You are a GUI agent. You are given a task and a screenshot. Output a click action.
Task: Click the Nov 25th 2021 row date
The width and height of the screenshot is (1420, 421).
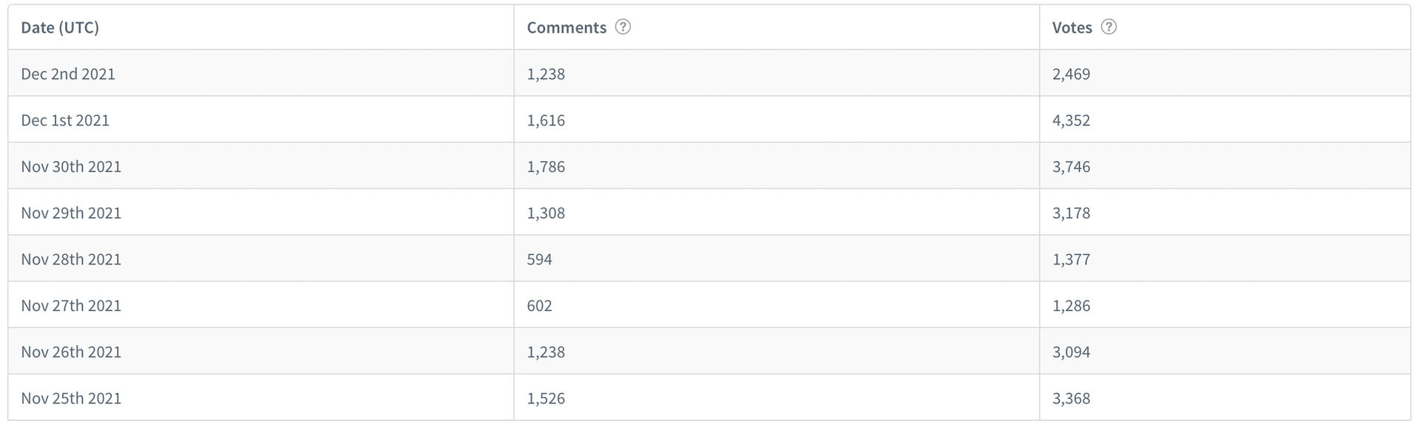coord(71,399)
